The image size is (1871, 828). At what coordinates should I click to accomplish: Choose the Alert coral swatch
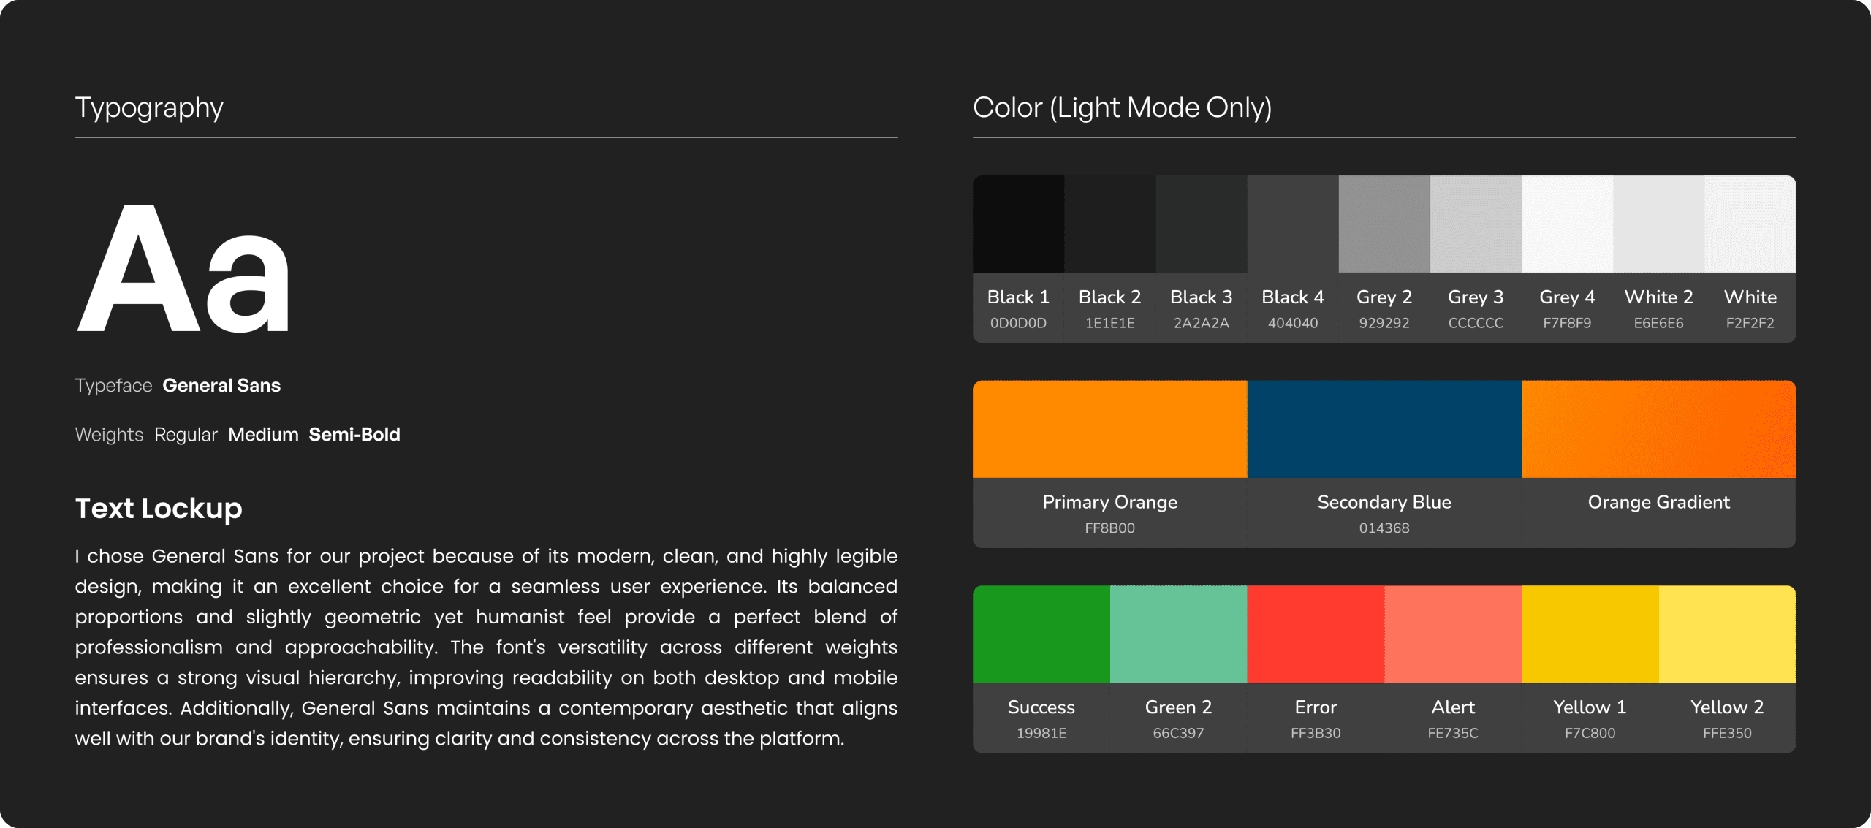[x=1453, y=634]
